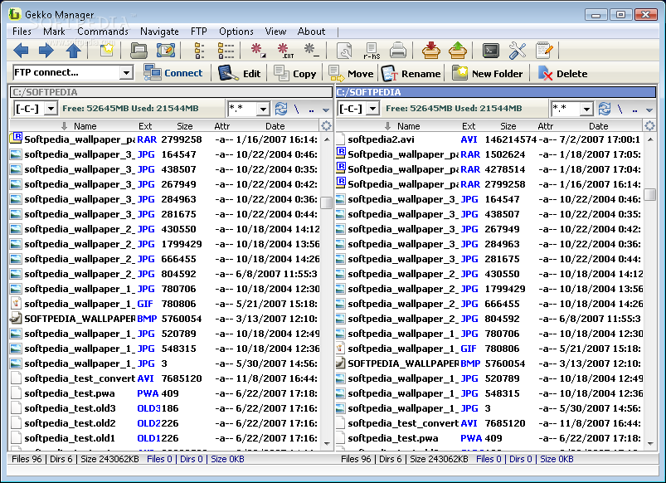The image size is (666, 483).
Task: Open the Options menu
Action: (x=236, y=32)
